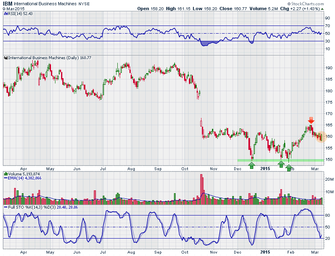Click the 2015 label beneath the stochastic panel

click(x=265, y=252)
